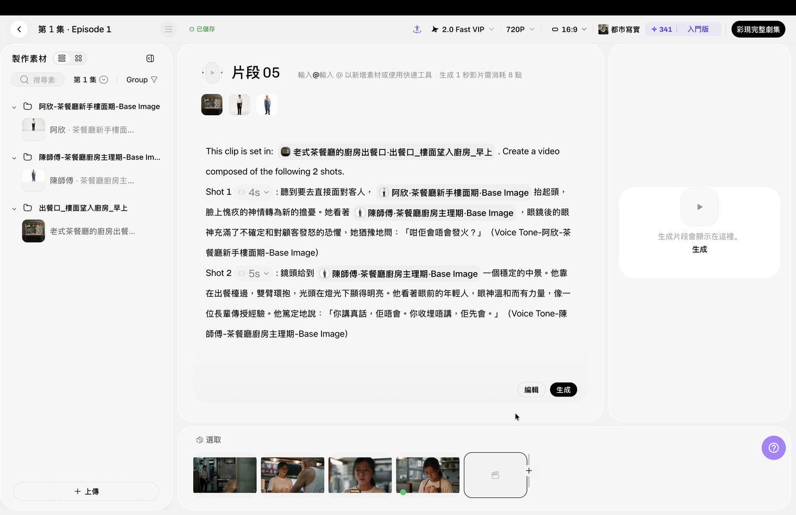Viewport: 796px width, 515px height.
Task: Select the empty clip placeholder slot
Action: pyautogui.click(x=495, y=475)
